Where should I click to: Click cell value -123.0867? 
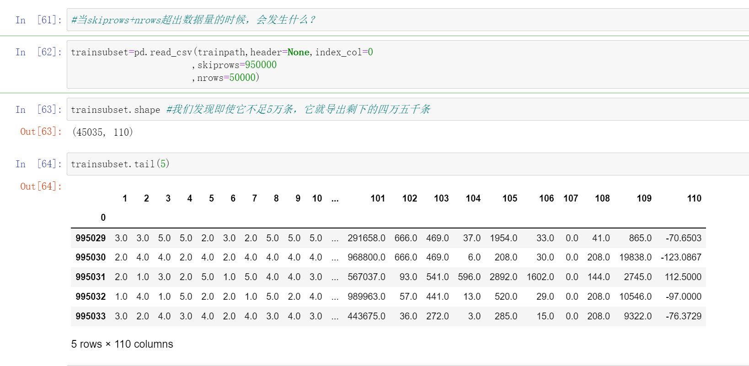coord(681,257)
